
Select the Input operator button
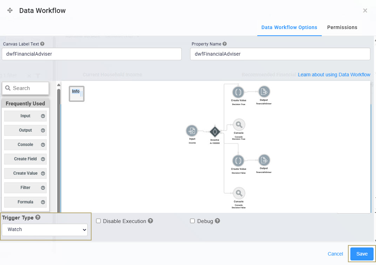[x=25, y=116]
